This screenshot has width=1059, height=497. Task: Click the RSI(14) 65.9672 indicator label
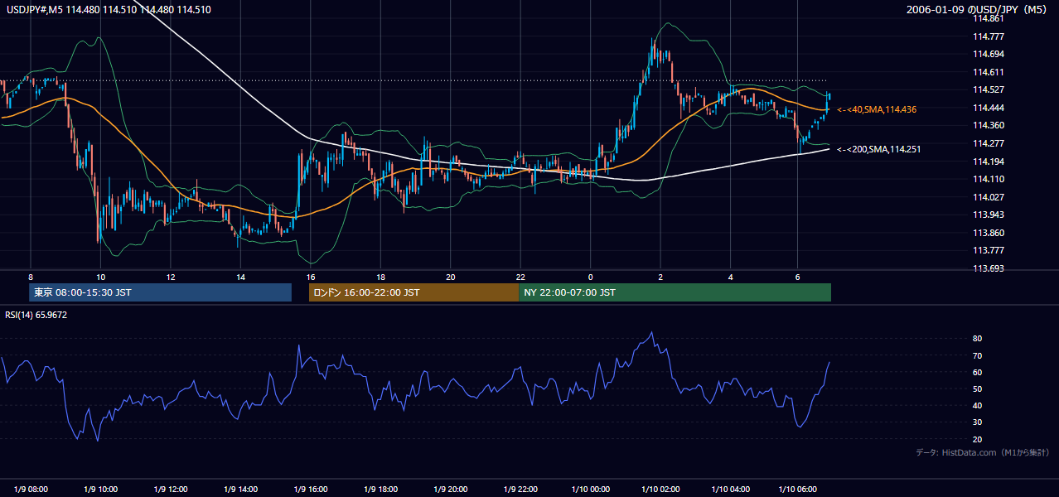pos(36,315)
